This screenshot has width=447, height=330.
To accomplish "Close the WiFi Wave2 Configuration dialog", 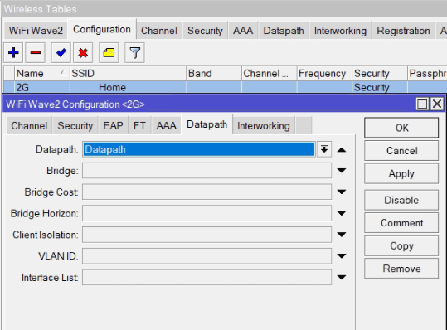I will pos(437,104).
